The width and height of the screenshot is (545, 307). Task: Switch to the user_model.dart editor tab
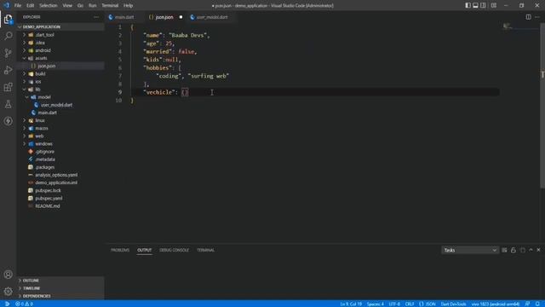coord(212,17)
